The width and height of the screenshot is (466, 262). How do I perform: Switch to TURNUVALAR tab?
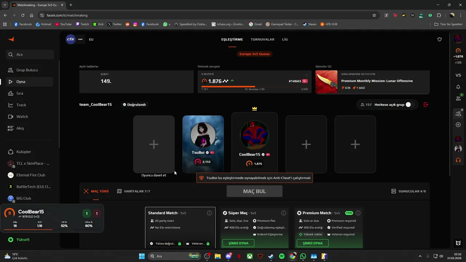[x=262, y=39]
